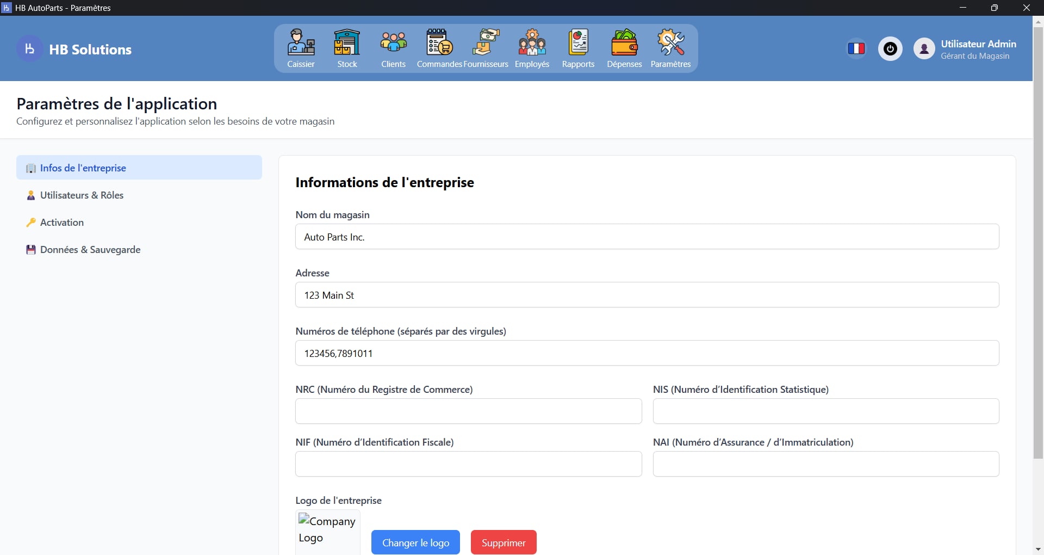Open the Dépenses module
The image size is (1044, 555).
624,48
